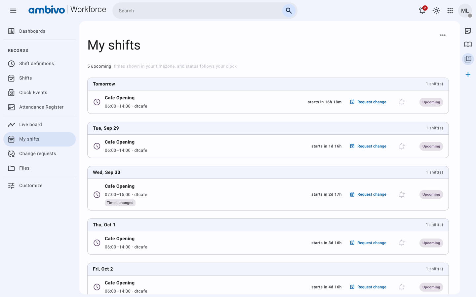The height and width of the screenshot is (297, 476).
Task: Select My shifts in the sidebar
Action: coord(40,139)
